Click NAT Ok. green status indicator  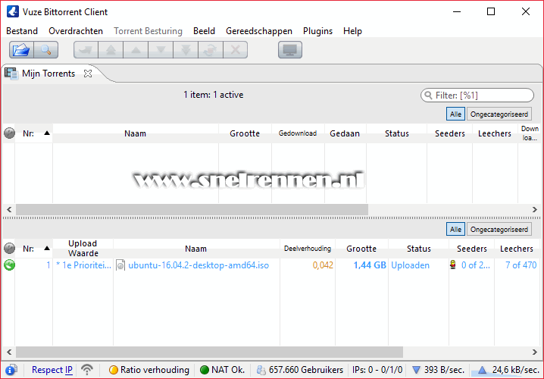click(x=223, y=370)
